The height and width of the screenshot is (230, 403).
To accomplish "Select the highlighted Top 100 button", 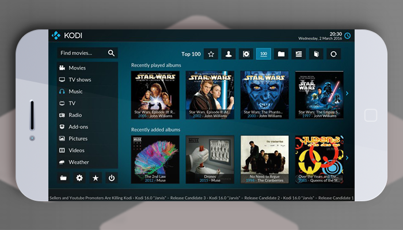I will [264, 54].
